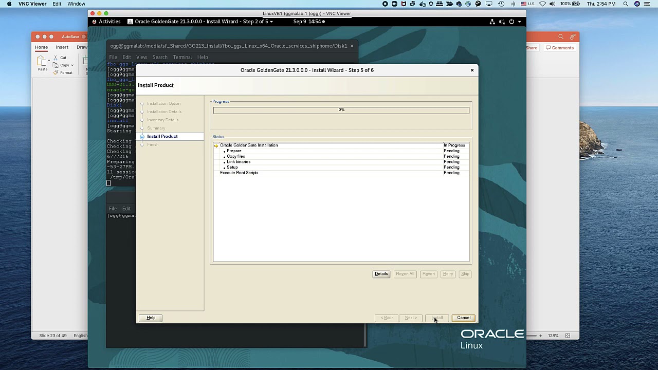Select Installation Details step
The image size is (658, 370).
[164, 112]
